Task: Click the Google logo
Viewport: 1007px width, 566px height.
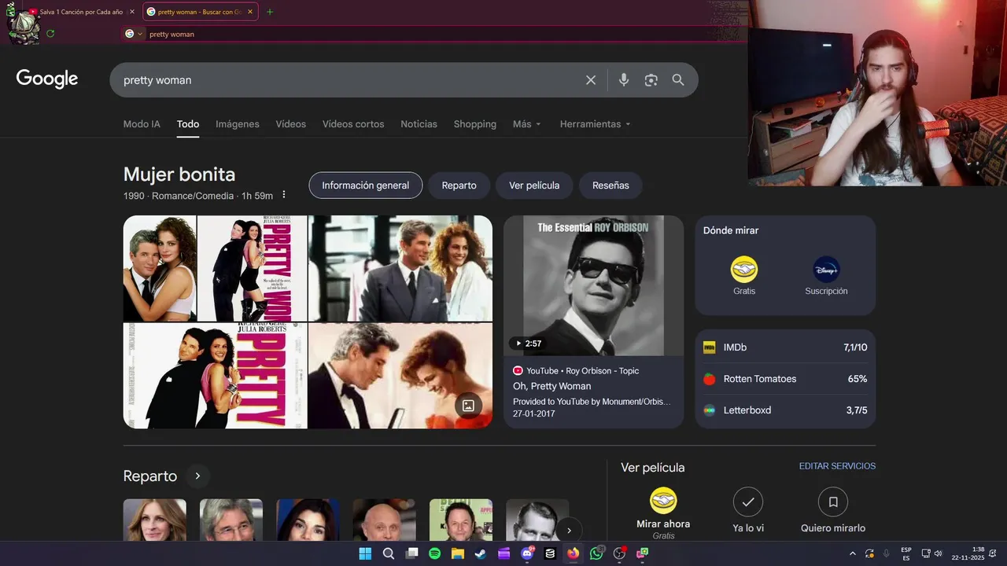Action: (x=47, y=79)
